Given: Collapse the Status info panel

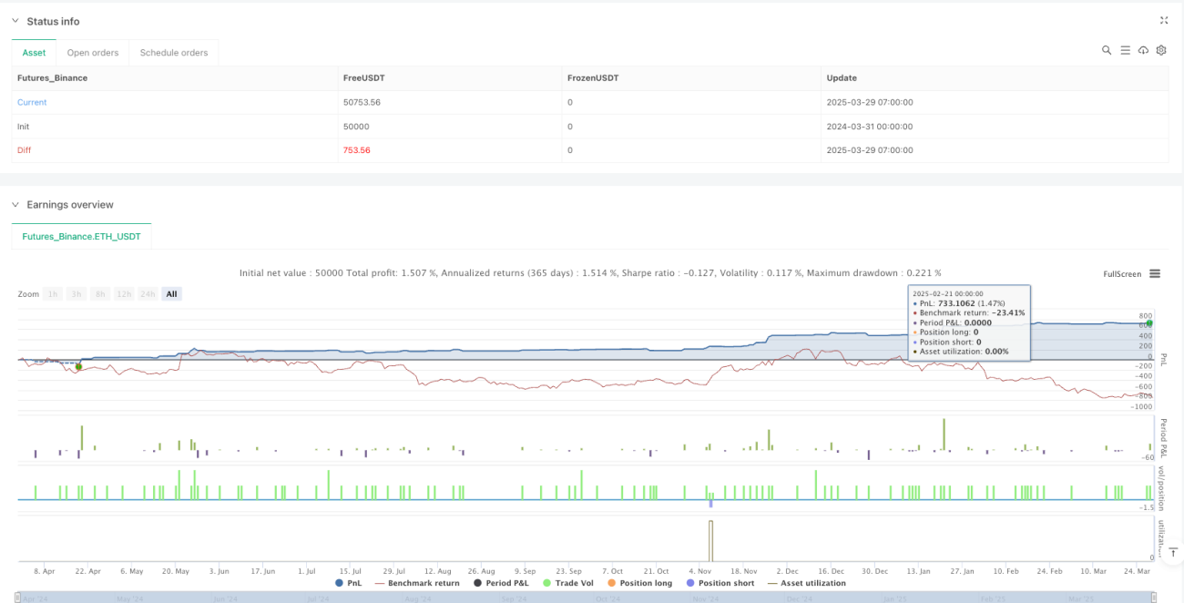Looking at the screenshot, I should pos(15,21).
